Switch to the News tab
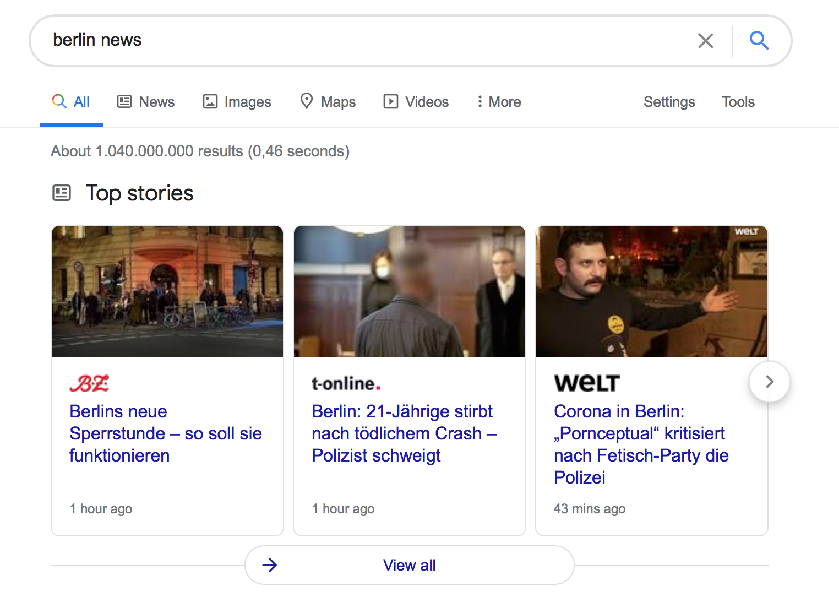Viewport: 839px width, 608px height. (x=146, y=102)
